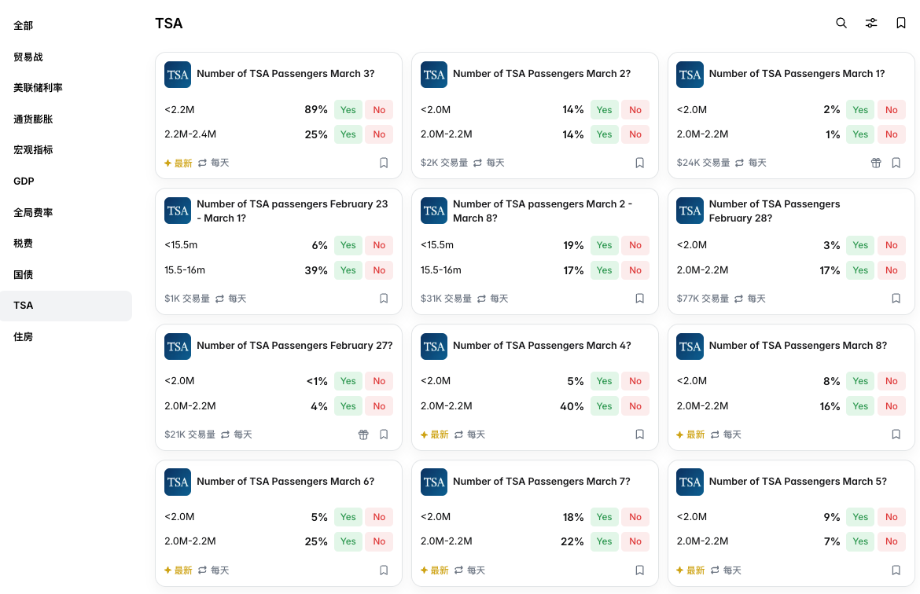The height and width of the screenshot is (594, 920).
Task: Select the 贸易战 sidebar category
Action: tap(28, 57)
